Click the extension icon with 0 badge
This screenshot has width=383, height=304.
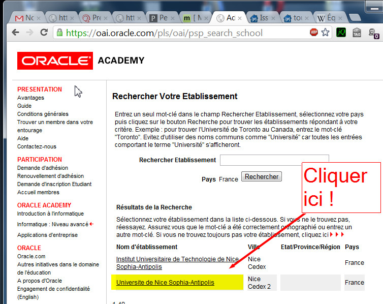pos(373,33)
